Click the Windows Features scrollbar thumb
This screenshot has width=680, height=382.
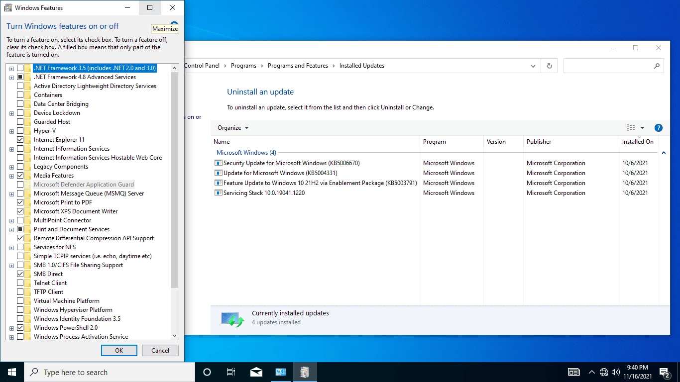174,180
